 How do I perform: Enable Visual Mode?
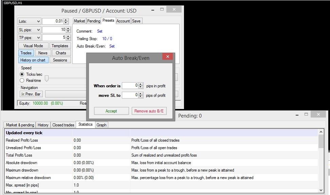(x=33, y=46)
